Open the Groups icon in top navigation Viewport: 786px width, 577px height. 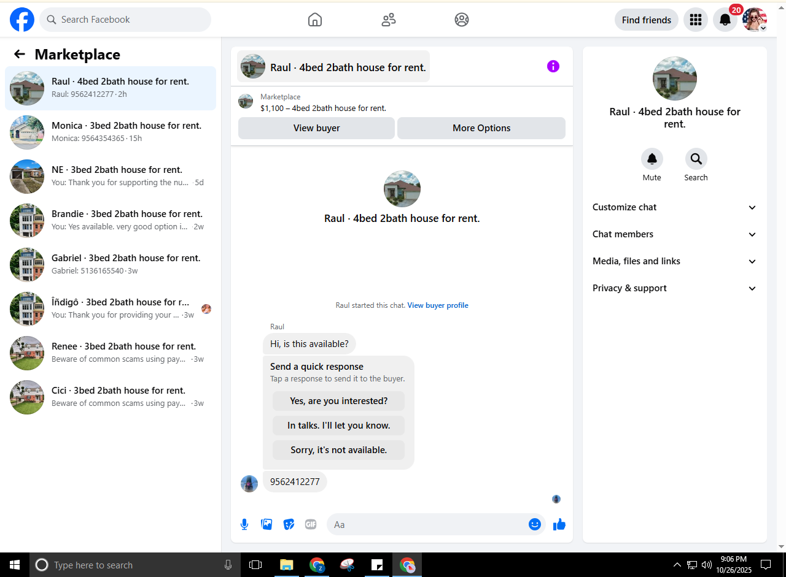point(462,20)
